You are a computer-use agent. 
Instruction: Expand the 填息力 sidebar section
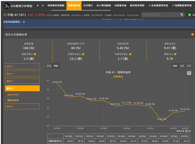click(x=22, y=74)
